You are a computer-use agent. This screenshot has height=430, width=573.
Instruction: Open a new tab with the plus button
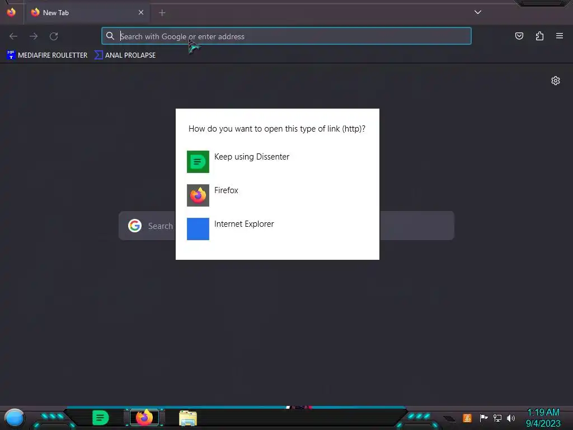pos(162,13)
